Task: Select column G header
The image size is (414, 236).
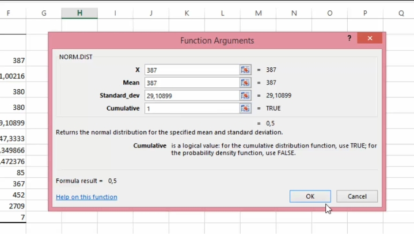Action: (44, 13)
